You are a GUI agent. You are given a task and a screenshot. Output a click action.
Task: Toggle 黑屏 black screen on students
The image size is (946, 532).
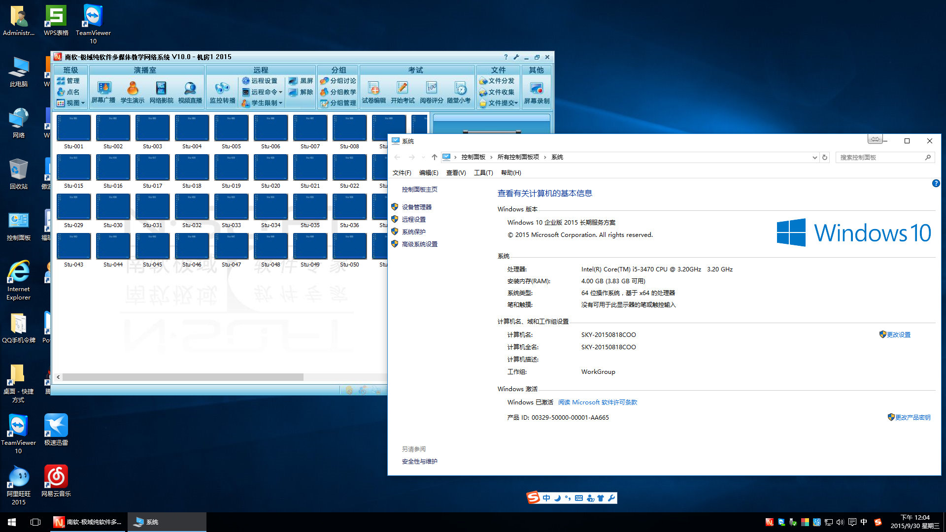tap(301, 81)
